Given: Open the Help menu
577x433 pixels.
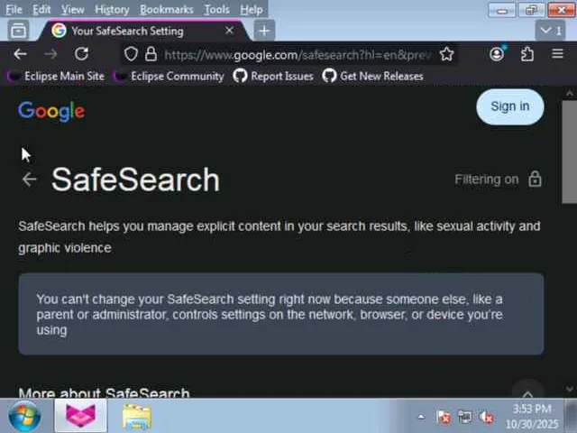Looking at the screenshot, I should (251, 9).
